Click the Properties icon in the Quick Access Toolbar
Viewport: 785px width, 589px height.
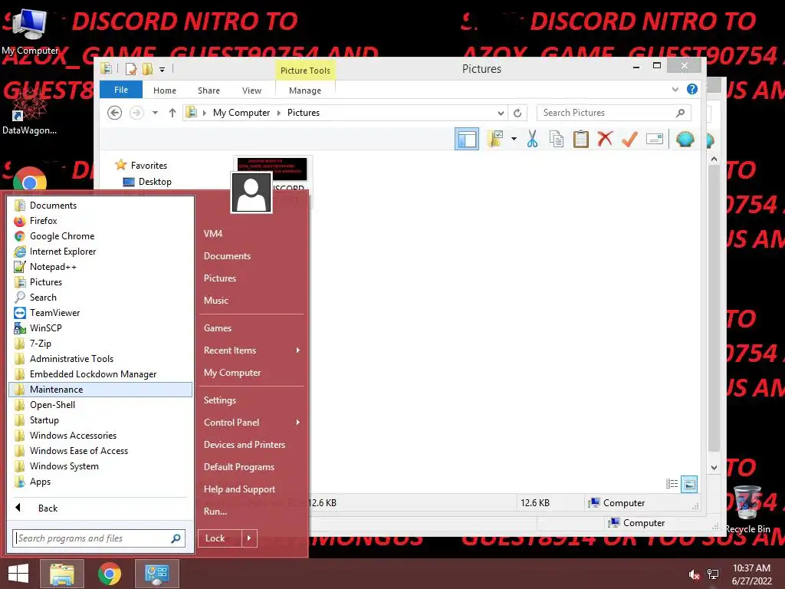tap(131, 68)
